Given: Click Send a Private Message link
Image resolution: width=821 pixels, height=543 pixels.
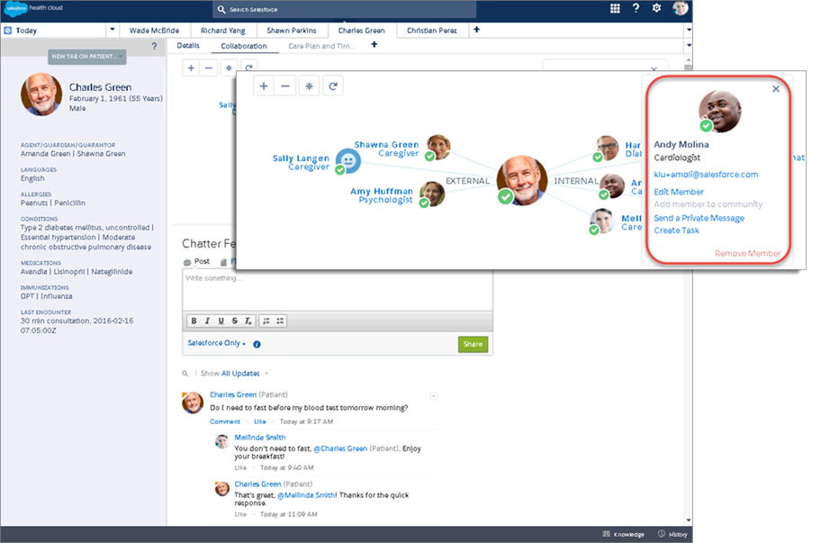Looking at the screenshot, I should (x=699, y=218).
